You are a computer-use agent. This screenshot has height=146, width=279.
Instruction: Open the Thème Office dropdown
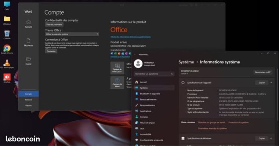tap(72, 34)
